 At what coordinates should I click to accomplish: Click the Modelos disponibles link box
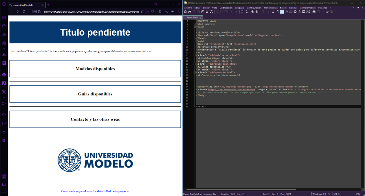tap(95, 69)
